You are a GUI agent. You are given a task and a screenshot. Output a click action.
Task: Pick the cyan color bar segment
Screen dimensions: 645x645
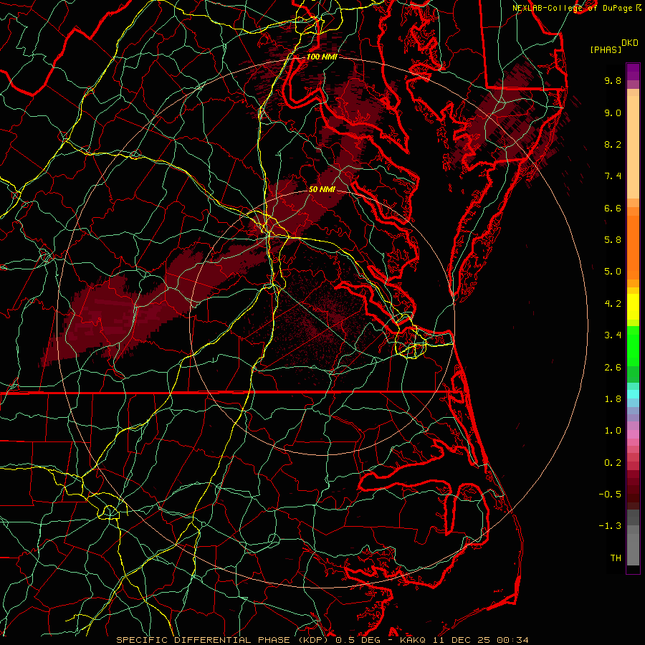pyautogui.click(x=633, y=394)
